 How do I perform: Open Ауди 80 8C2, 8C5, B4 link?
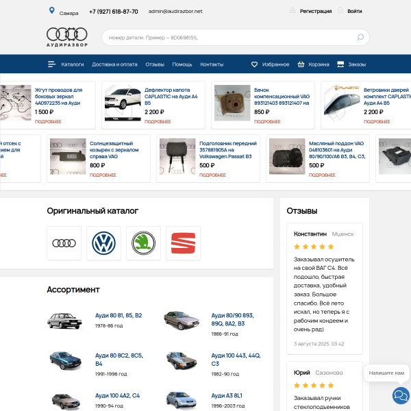[x=119, y=360]
